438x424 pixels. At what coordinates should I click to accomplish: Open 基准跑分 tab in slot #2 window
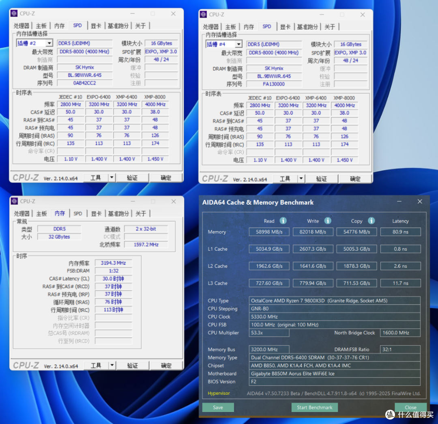[118, 26]
